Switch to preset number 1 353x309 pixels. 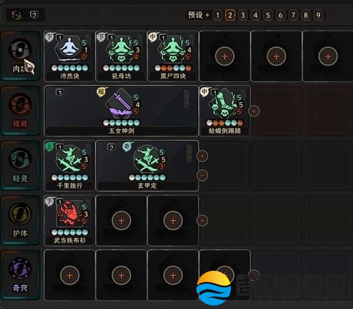218,15
